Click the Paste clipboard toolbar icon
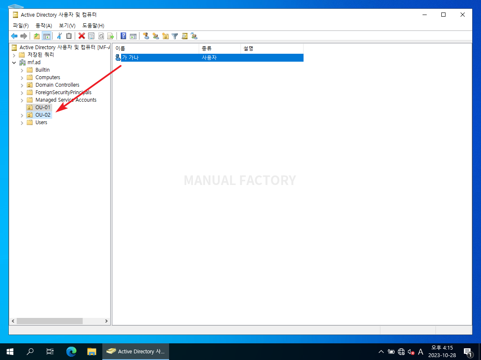Image resolution: width=481 pixels, height=360 pixels. 69,36
